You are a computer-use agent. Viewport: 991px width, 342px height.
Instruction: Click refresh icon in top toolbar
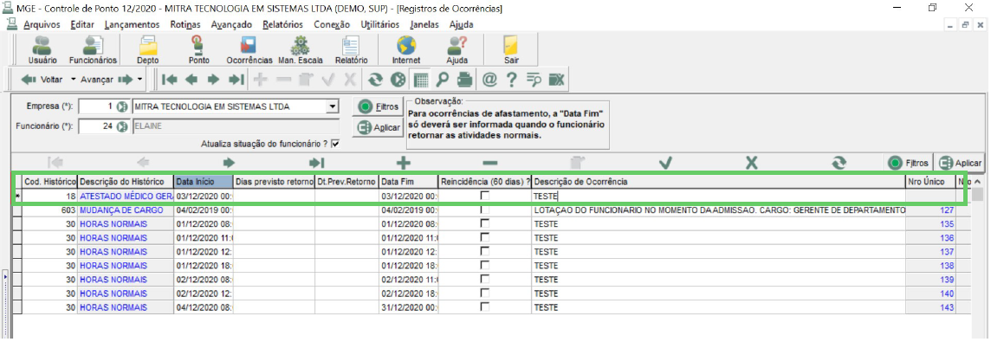click(376, 80)
